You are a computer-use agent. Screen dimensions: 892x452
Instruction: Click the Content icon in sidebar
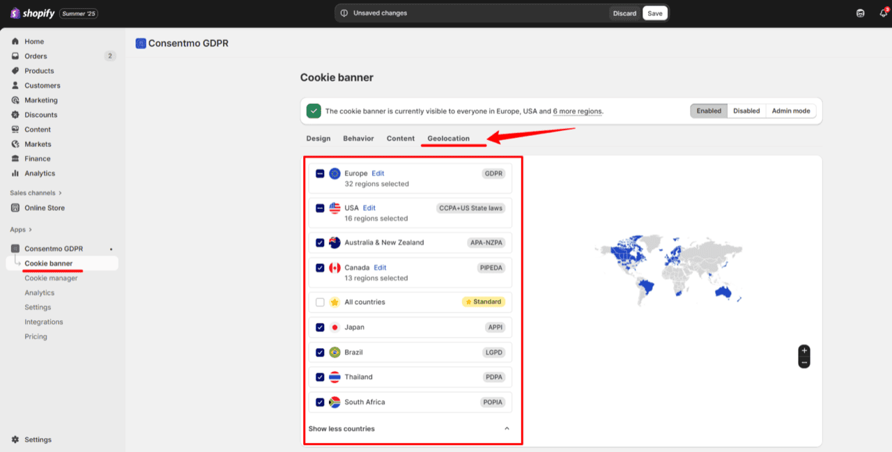coord(15,130)
